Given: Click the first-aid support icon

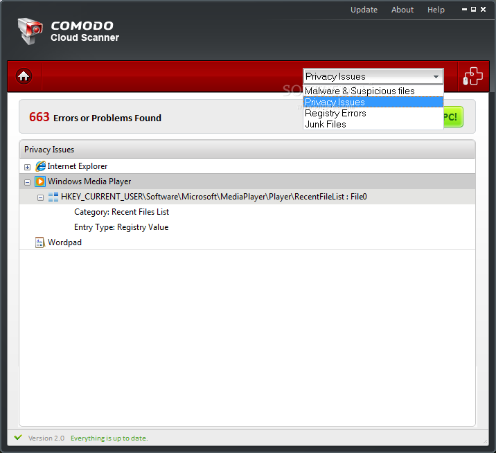Looking at the screenshot, I should [x=473, y=76].
